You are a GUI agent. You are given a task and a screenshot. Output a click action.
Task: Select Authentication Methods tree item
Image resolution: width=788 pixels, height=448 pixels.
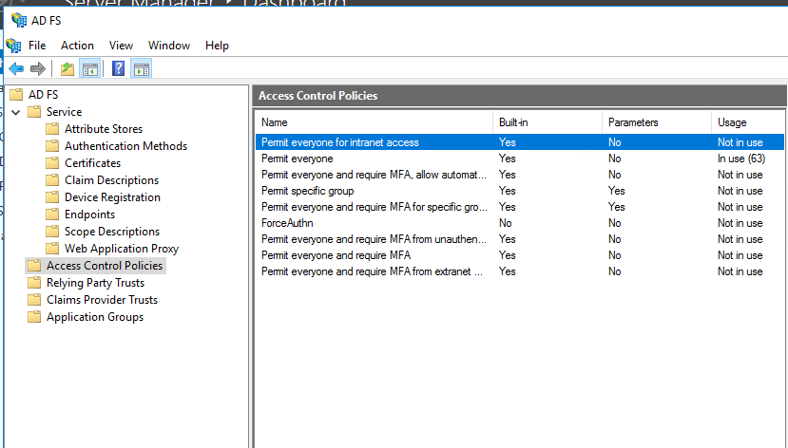[125, 146]
